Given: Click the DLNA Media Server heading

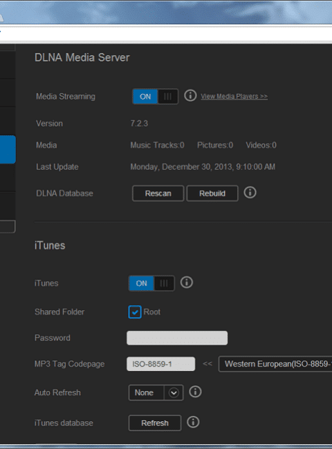Looking at the screenshot, I should [82, 57].
